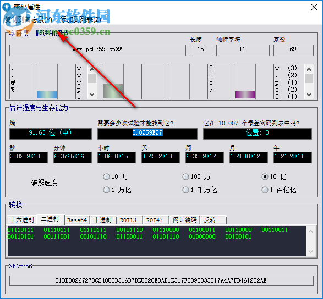The height and width of the screenshot is (299, 323).
Task: Click the 基数 field showing 69
Action: point(293,50)
